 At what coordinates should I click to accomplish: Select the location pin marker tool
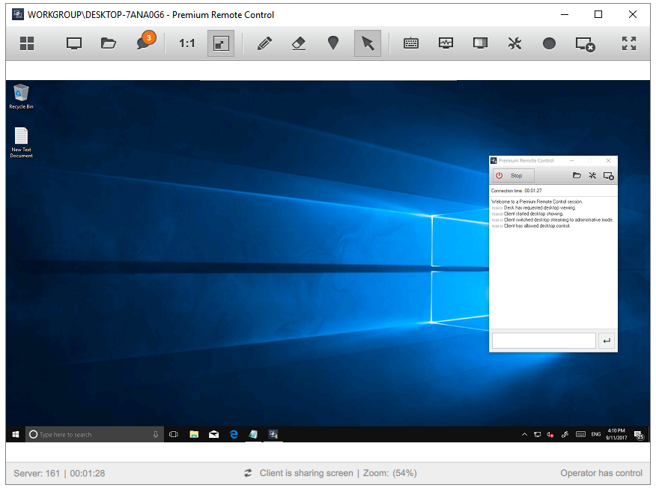pyautogui.click(x=333, y=43)
